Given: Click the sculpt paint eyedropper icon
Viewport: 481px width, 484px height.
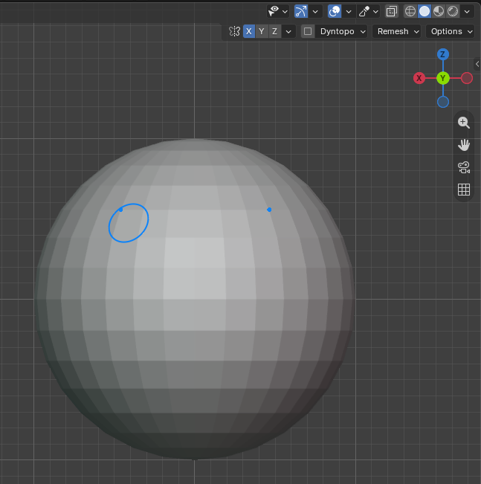Looking at the screenshot, I should point(364,11).
